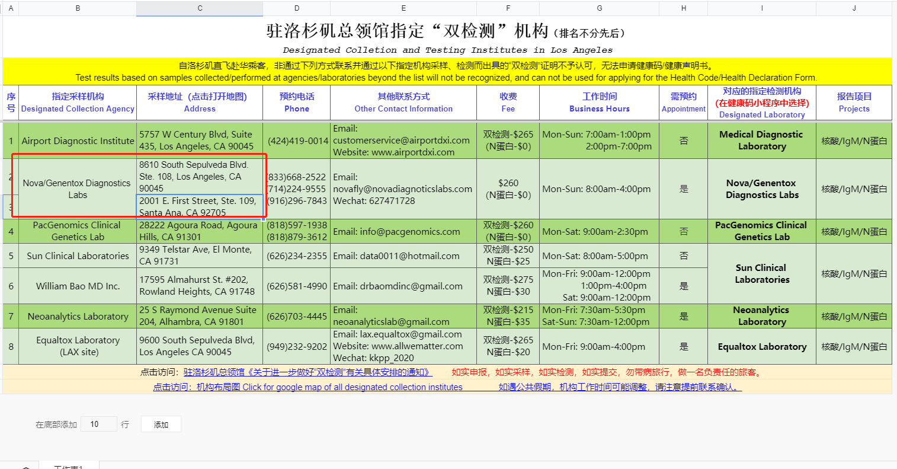This screenshot has height=469, width=897.
Task: Click phone number (626)703-4445
Action: pos(297,316)
